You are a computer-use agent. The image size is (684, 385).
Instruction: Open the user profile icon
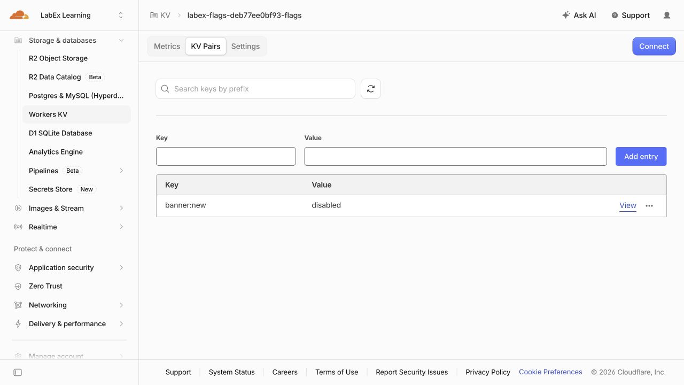(x=667, y=16)
